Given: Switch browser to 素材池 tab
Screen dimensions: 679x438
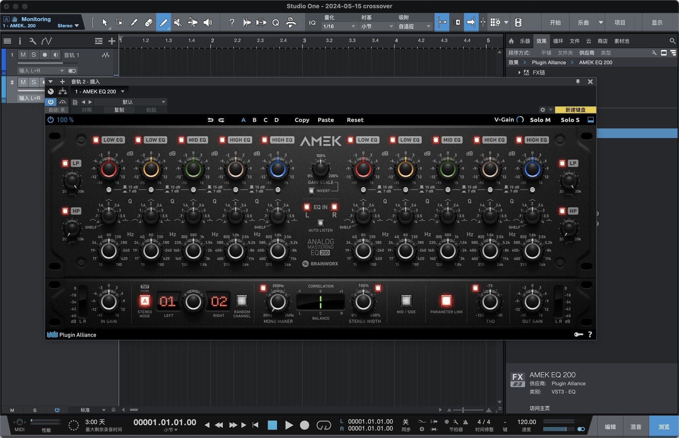Looking at the screenshot, I should [x=622, y=41].
